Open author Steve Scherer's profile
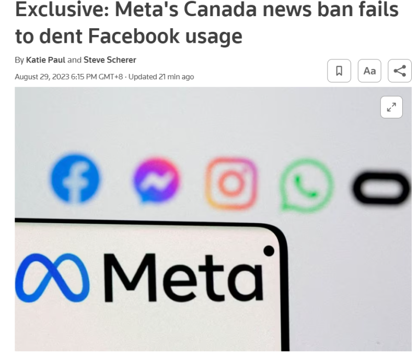The height and width of the screenshot is (354, 418). (110, 60)
